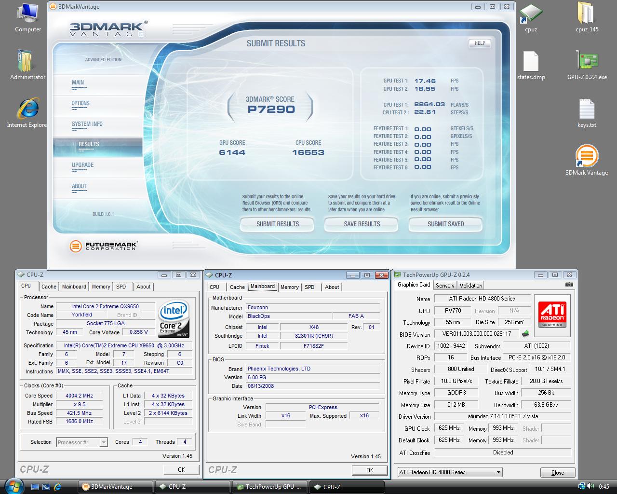Click Close button in GPU-Z
Image resolution: width=617 pixels, height=494 pixels.
point(558,472)
